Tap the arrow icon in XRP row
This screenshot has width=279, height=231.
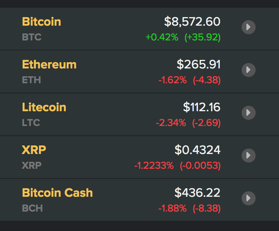248,156
